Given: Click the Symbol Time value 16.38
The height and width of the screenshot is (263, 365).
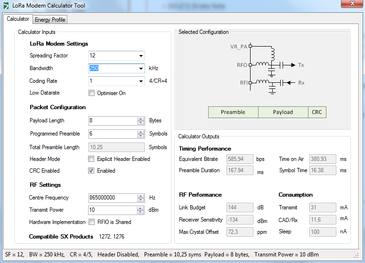Looking at the screenshot, I should pyautogui.click(x=323, y=170).
